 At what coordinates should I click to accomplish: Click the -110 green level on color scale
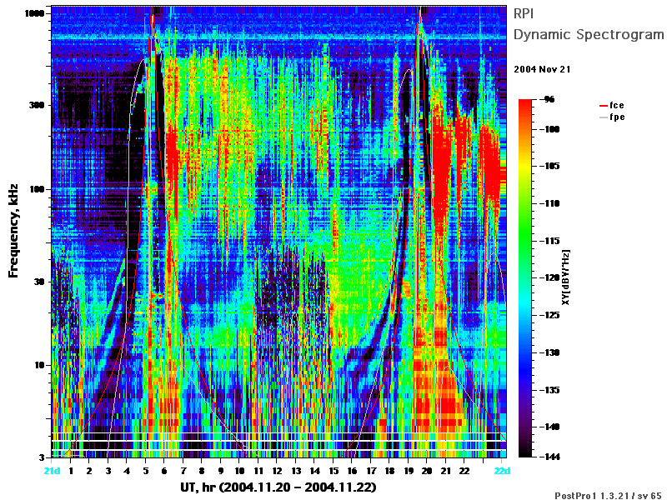point(525,203)
